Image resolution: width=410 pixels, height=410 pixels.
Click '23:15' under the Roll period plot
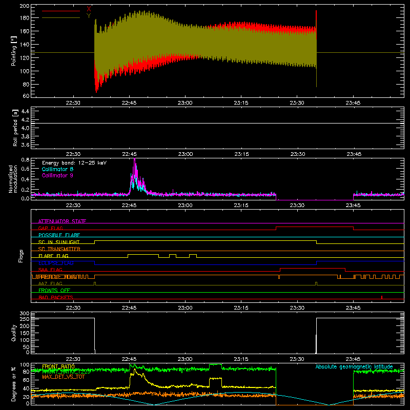(241, 154)
